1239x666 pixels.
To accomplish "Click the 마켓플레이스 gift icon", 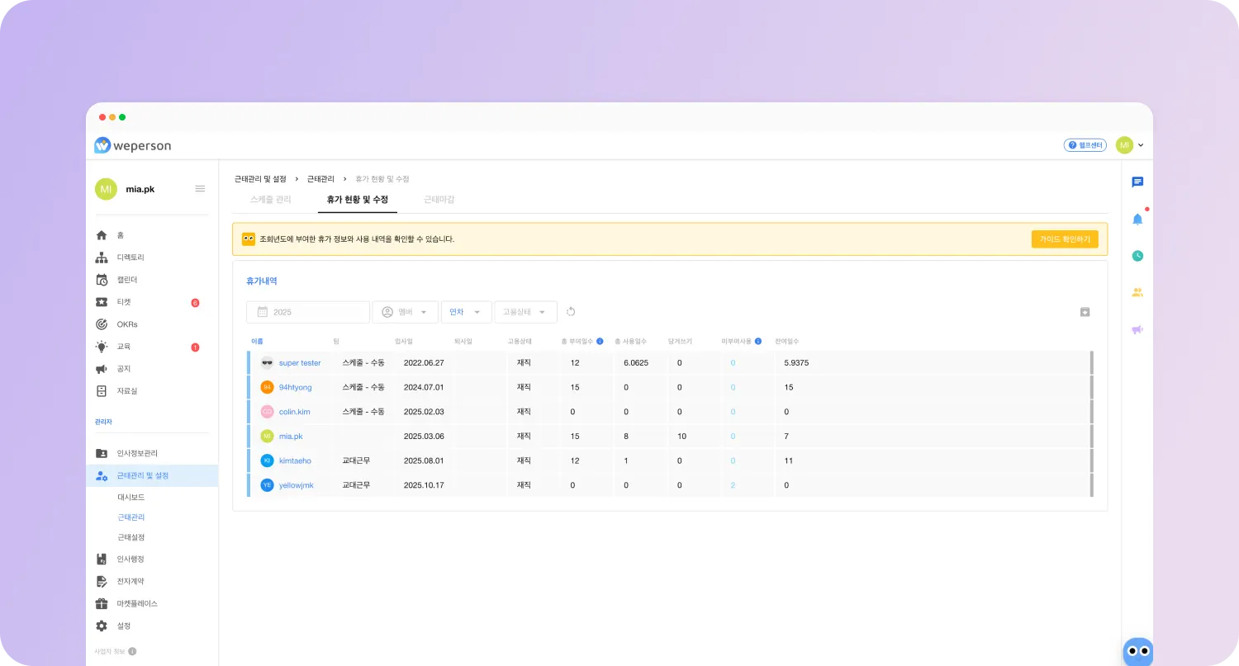I will [x=102, y=603].
